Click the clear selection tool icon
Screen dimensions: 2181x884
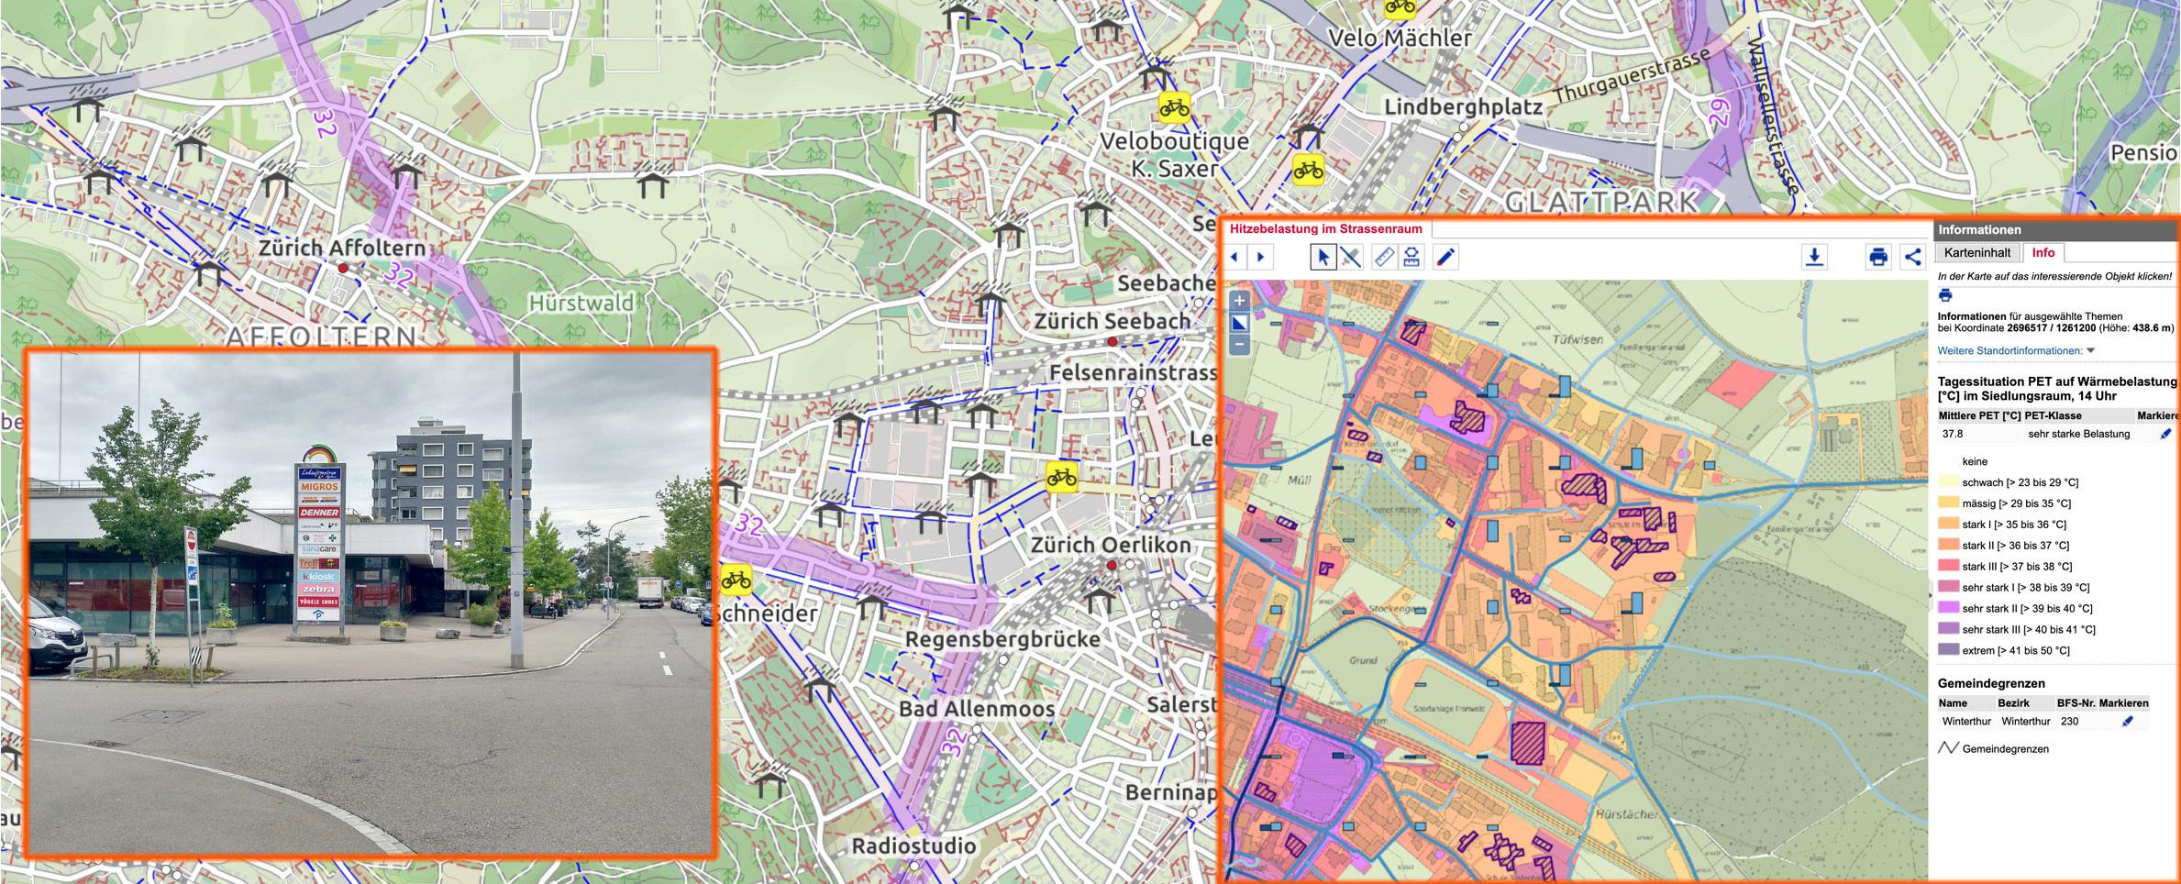point(1350,258)
